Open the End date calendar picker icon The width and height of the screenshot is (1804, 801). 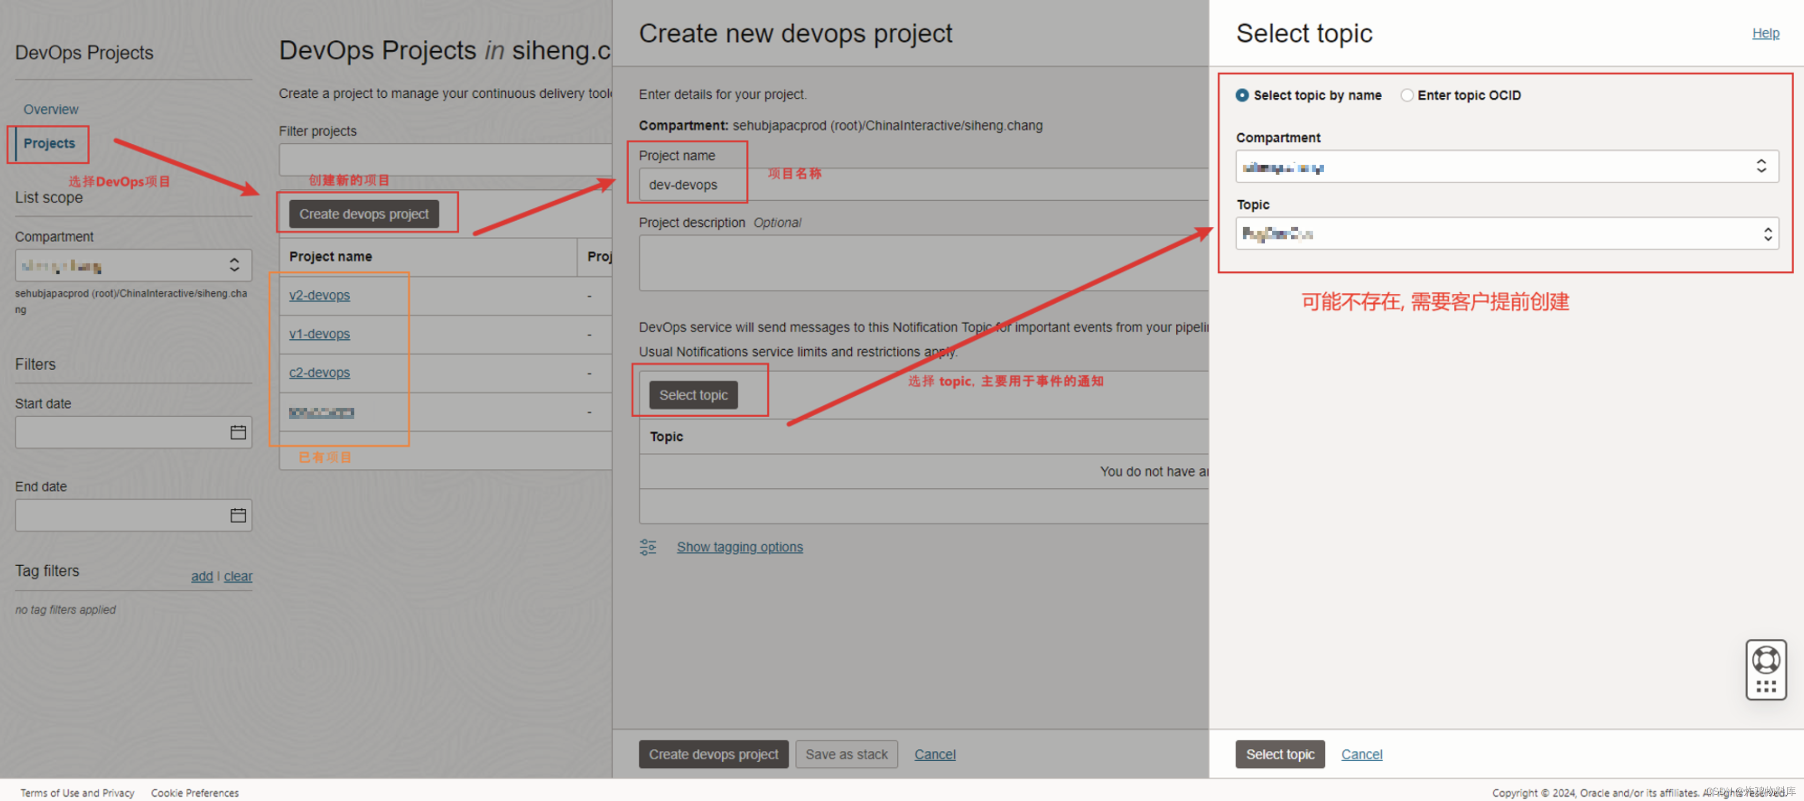coord(238,515)
